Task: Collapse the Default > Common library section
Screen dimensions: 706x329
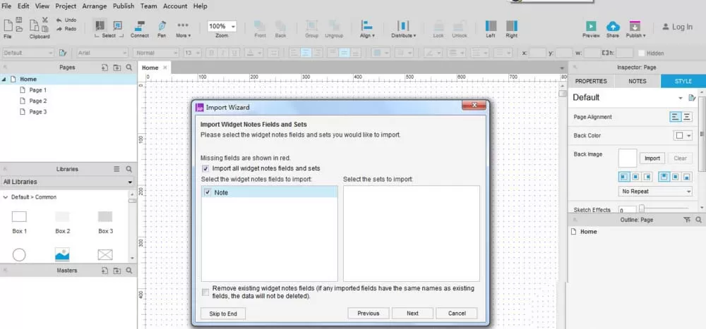Action: (x=6, y=197)
